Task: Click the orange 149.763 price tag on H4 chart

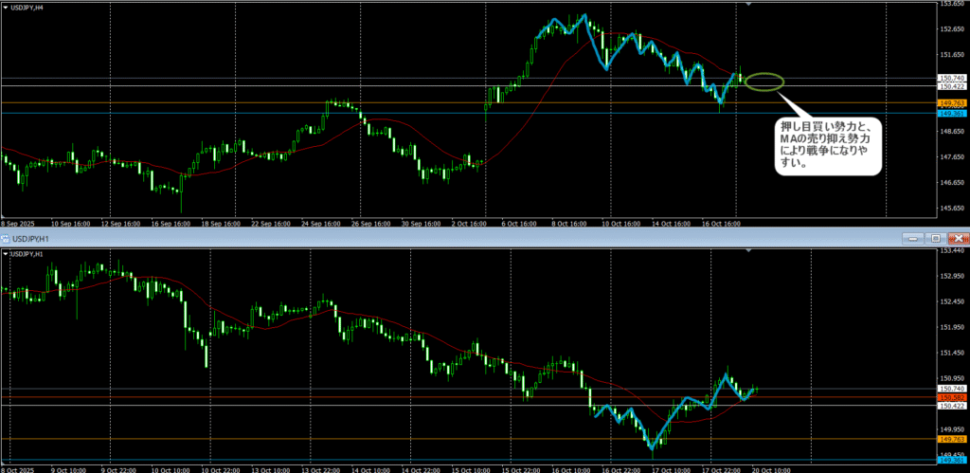Action: (951, 102)
